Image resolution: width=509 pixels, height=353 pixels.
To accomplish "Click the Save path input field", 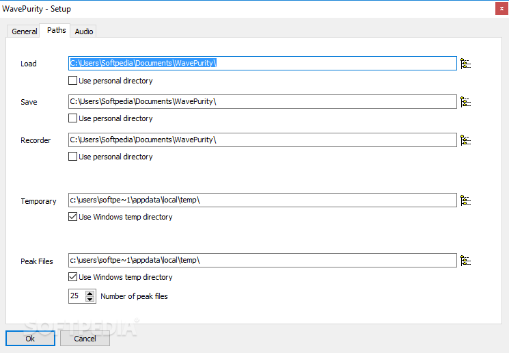I will point(262,102).
